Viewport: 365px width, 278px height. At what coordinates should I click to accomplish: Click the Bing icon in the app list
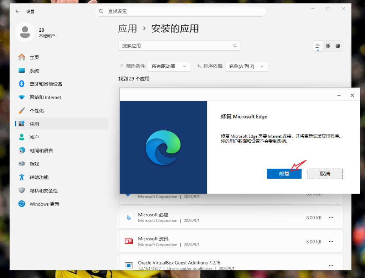[x=128, y=217]
